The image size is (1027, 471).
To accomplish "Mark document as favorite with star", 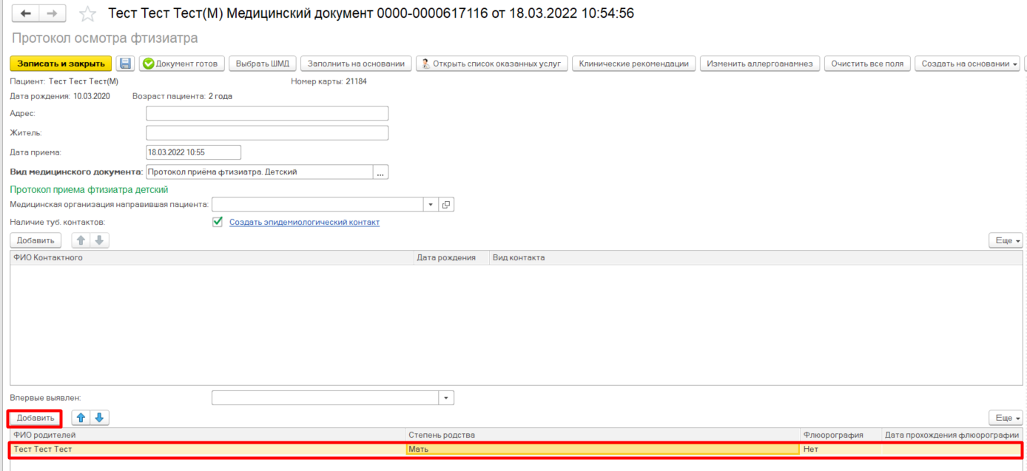I will pyautogui.click(x=87, y=14).
